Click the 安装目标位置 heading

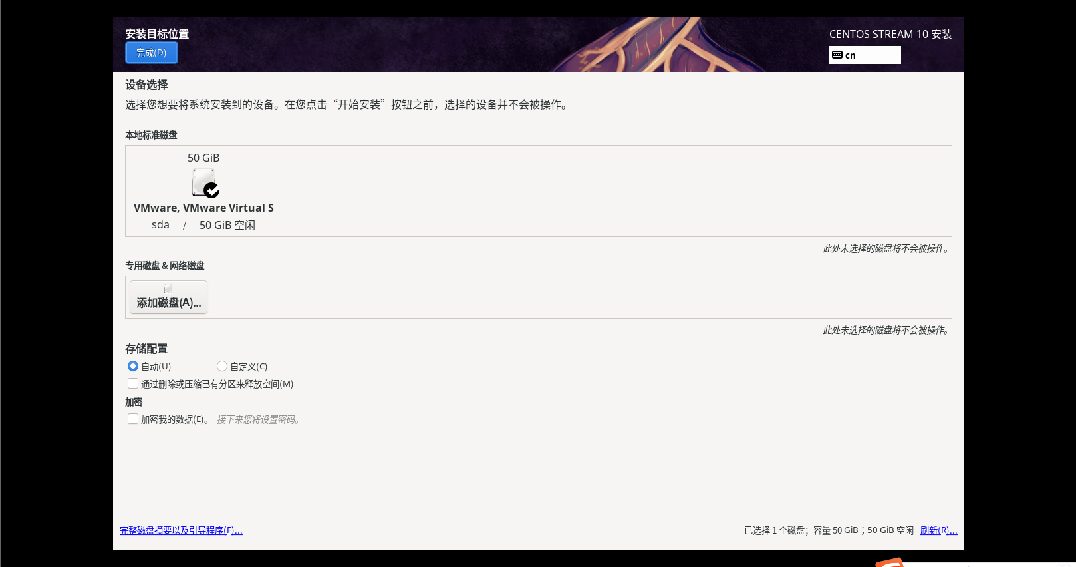[x=157, y=34]
